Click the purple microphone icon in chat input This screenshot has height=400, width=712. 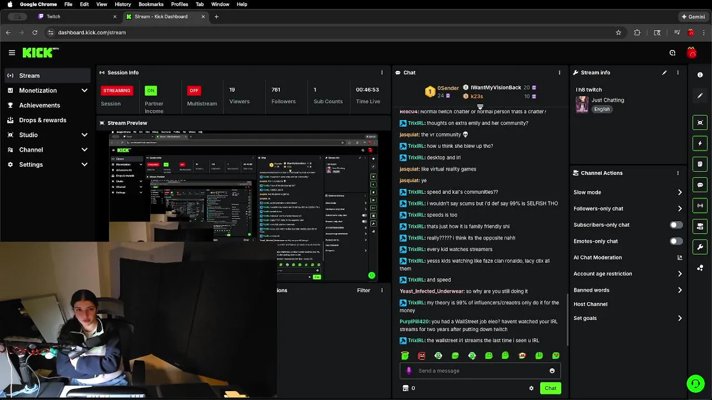coord(409,371)
